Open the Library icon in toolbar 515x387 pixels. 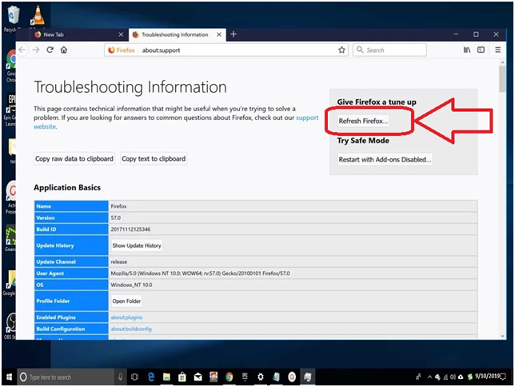click(467, 50)
